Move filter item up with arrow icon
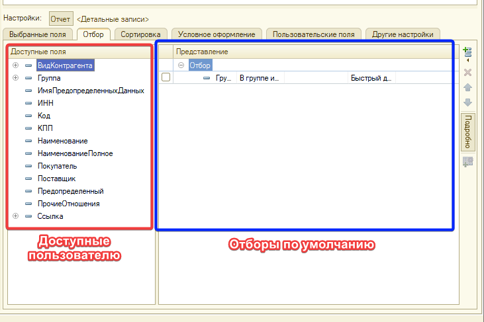This screenshot has height=322, width=484. tap(467, 87)
